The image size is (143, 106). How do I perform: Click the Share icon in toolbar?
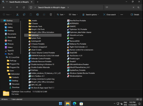(44, 15)
